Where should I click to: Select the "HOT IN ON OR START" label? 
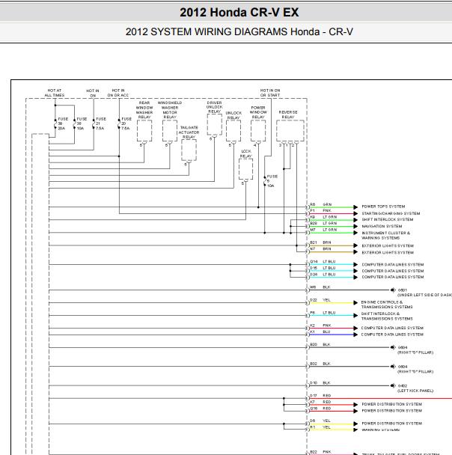point(270,93)
